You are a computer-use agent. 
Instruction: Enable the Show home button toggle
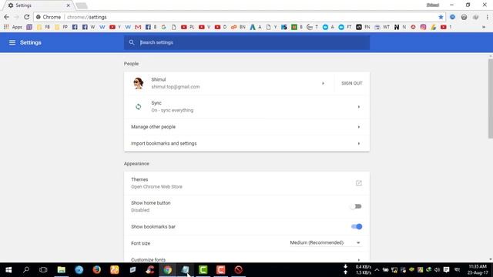click(x=356, y=206)
